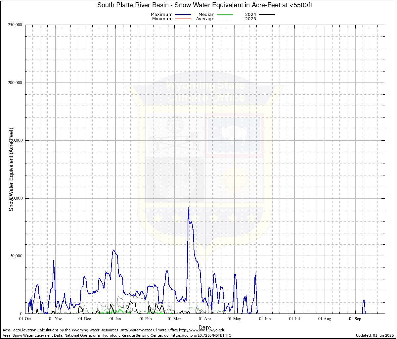This screenshot has height=339, width=397.
Task: Click the 01-Jul x-axis label
Action: pos(294,319)
